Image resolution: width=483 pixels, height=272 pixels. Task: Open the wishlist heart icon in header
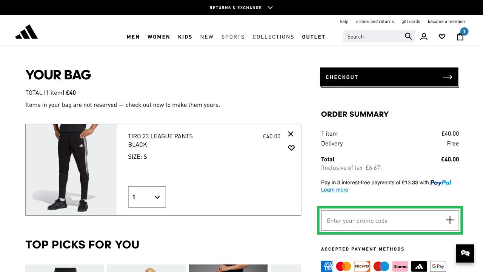click(x=442, y=37)
